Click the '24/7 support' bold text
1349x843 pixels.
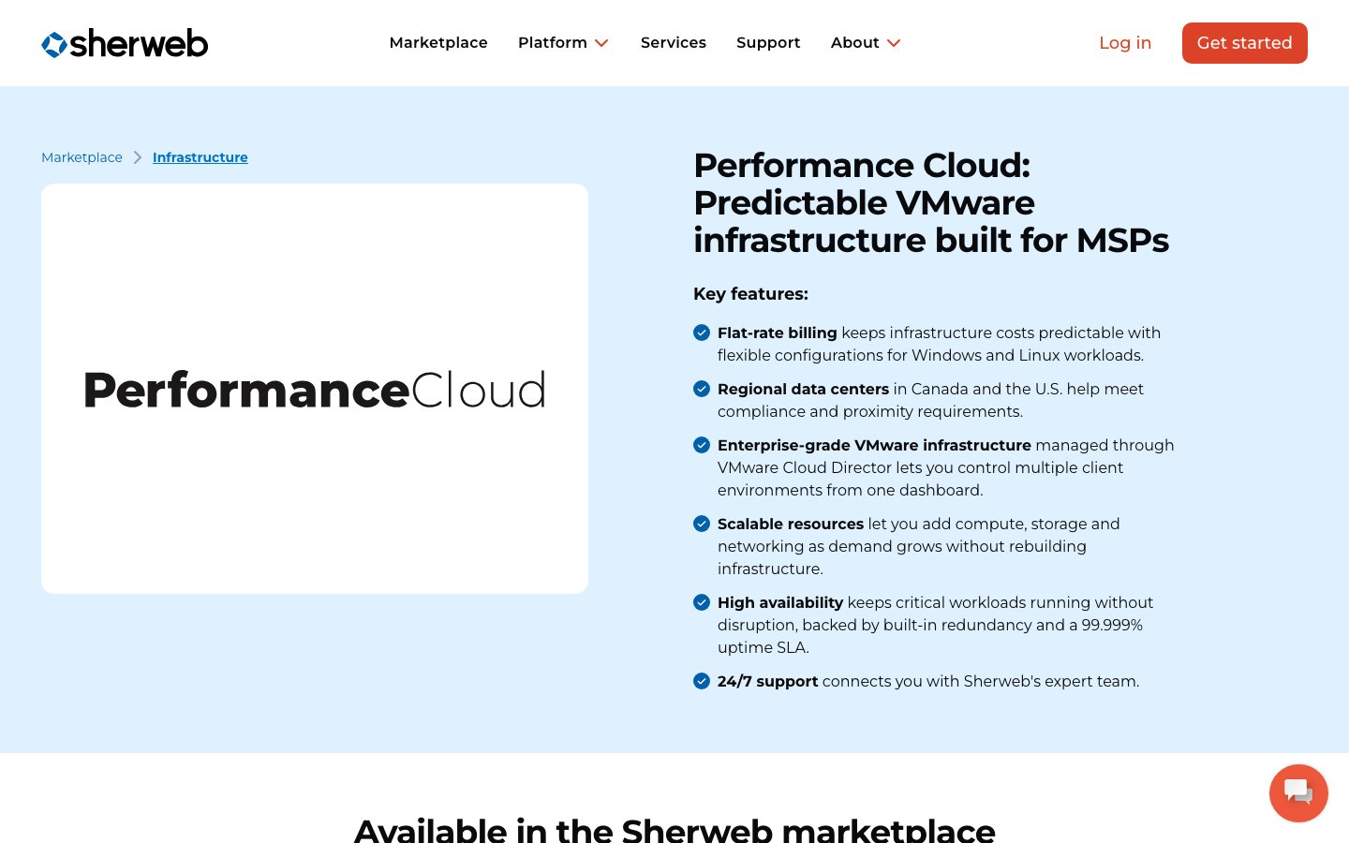point(768,681)
